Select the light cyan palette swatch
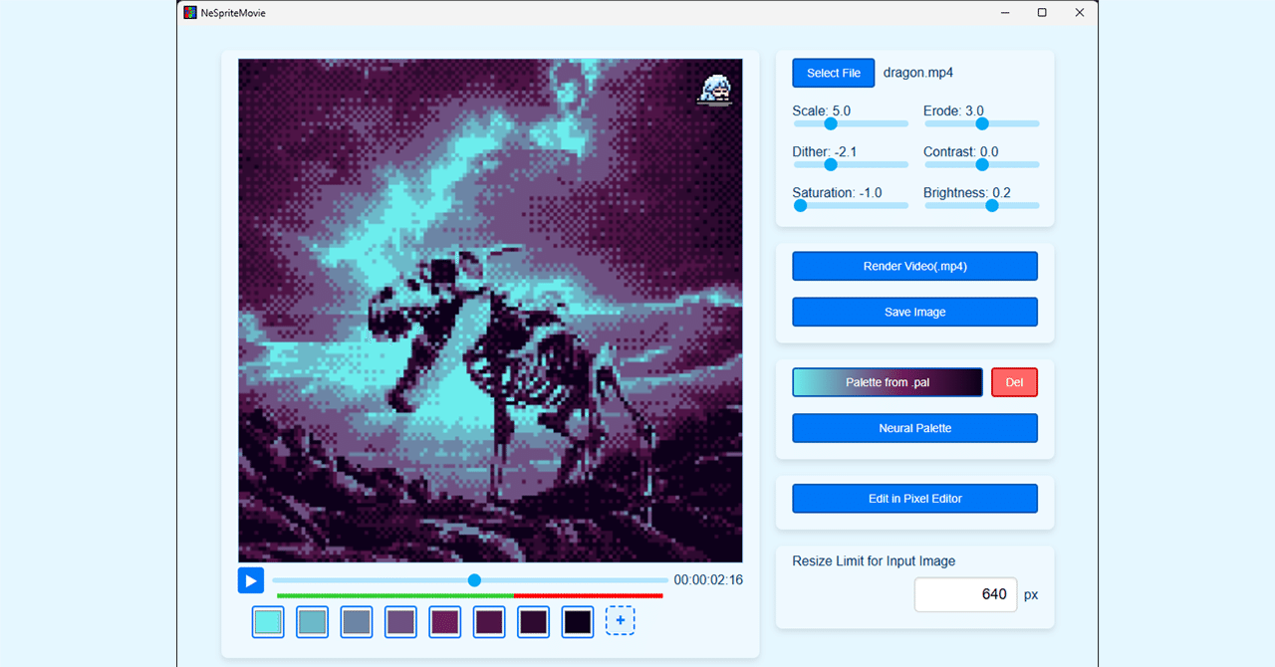The height and width of the screenshot is (667, 1275). click(267, 620)
